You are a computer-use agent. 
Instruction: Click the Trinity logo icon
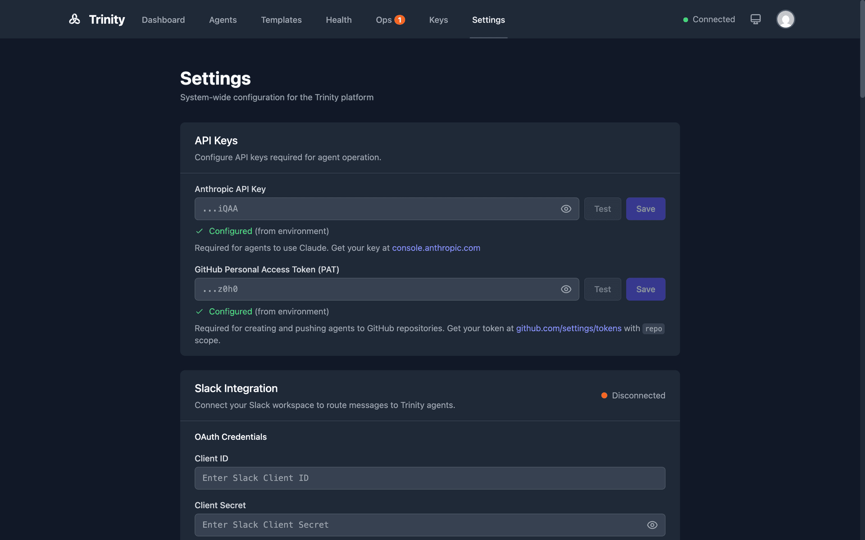point(75,19)
